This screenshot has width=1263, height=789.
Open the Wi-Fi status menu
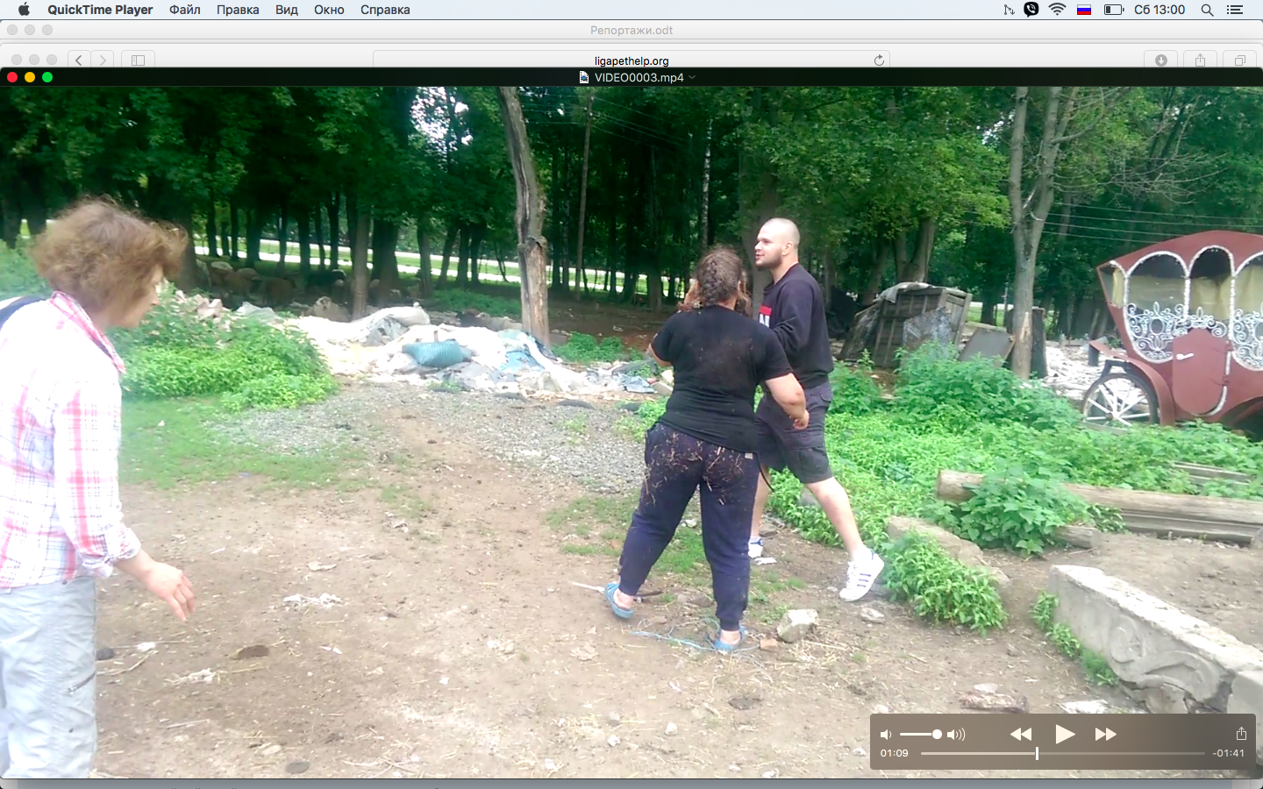point(1057,10)
